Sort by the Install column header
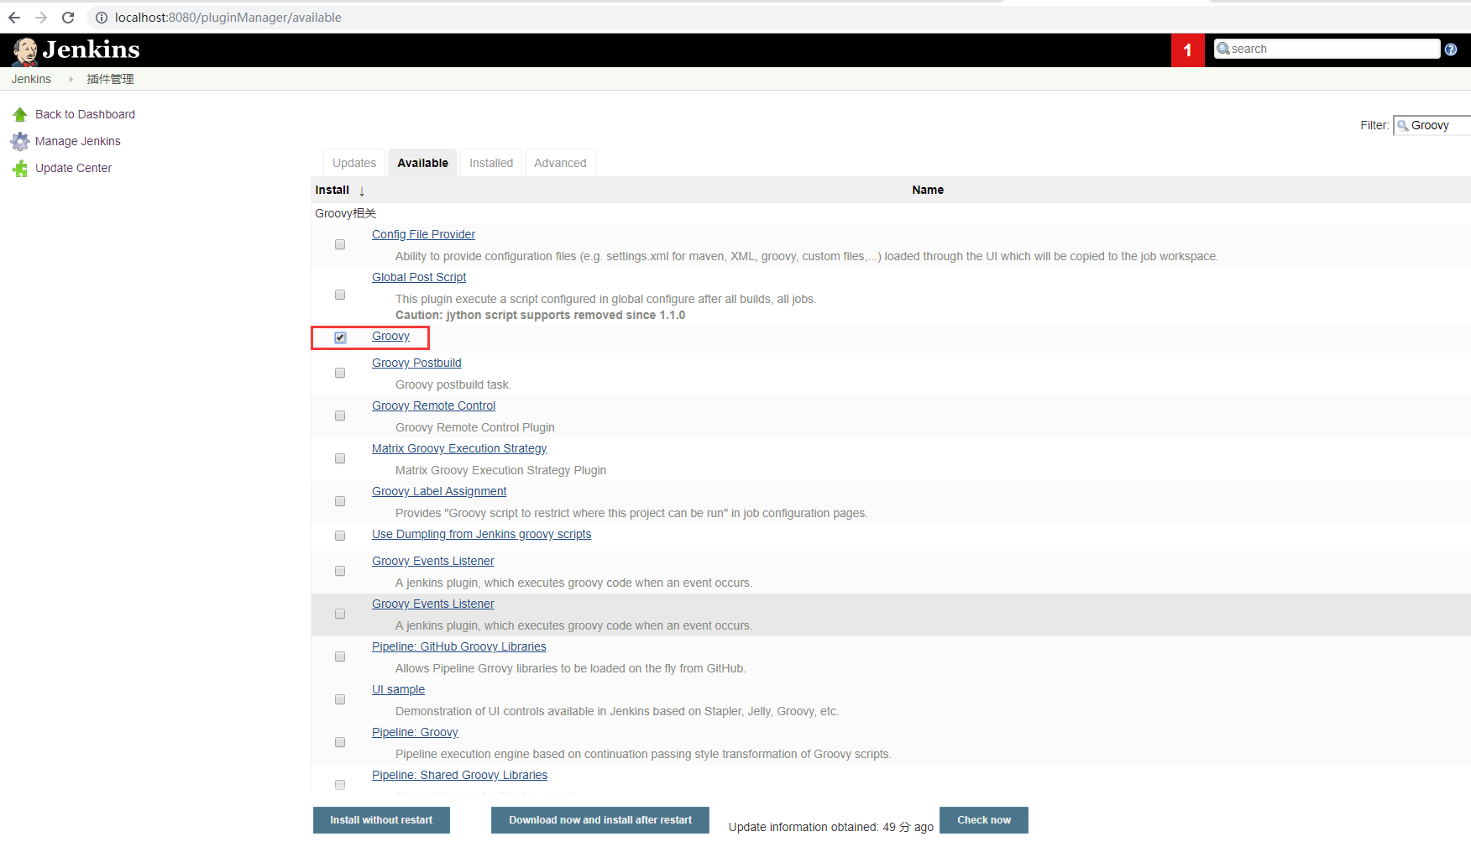Viewport: 1471px width, 842px height. (332, 190)
